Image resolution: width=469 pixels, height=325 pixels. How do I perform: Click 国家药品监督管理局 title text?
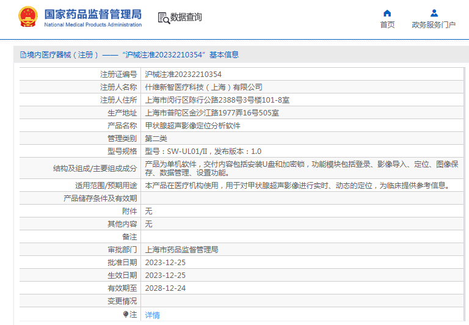pyautogui.click(x=93, y=15)
